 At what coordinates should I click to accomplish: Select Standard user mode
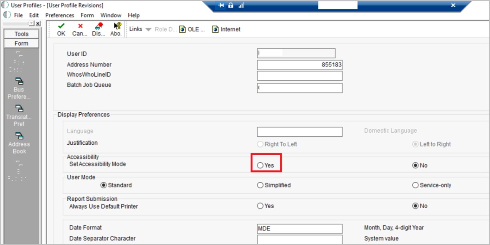click(104, 185)
